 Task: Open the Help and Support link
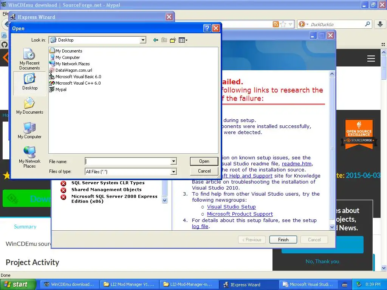point(247,176)
